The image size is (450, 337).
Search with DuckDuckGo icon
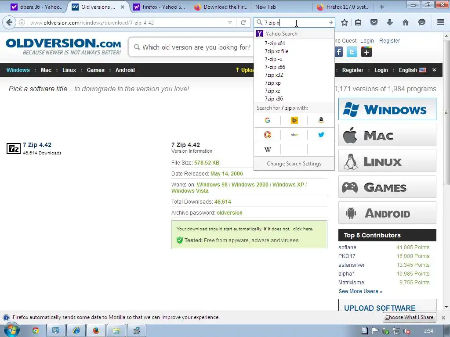click(268, 135)
